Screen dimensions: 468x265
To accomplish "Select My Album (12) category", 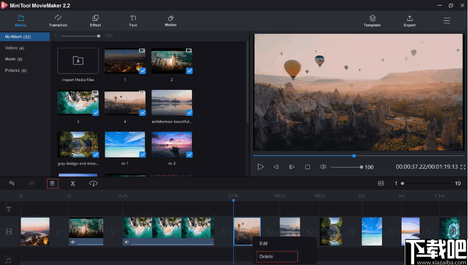I will coord(25,37).
